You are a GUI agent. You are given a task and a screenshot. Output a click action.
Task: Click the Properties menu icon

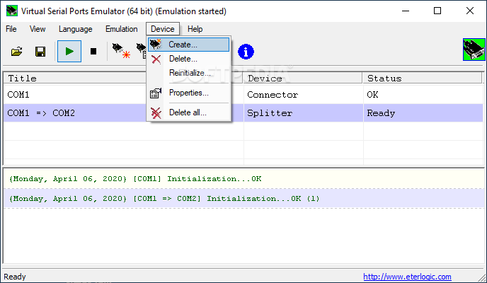pyautogui.click(x=156, y=93)
